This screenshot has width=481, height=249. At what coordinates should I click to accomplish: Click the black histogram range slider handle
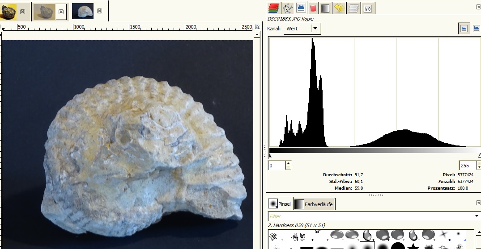tap(270, 155)
